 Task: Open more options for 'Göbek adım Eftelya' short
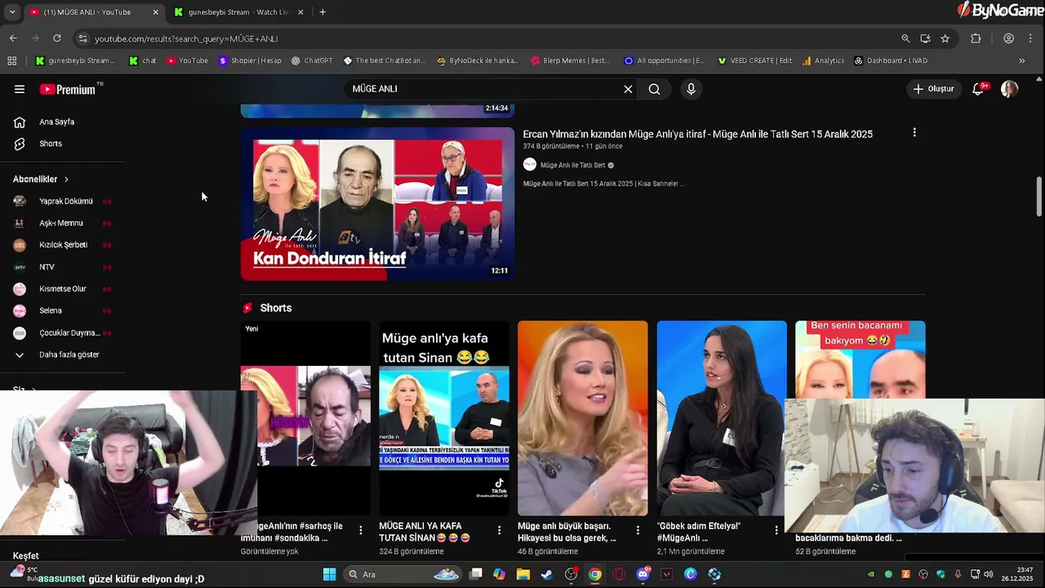pyautogui.click(x=776, y=531)
